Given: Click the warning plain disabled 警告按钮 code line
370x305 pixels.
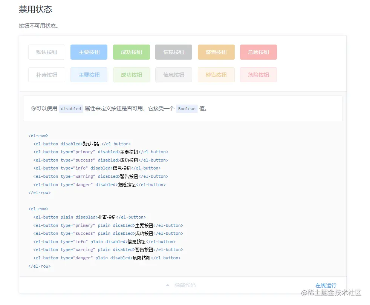Looking at the screenshot, I should (108, 250).
